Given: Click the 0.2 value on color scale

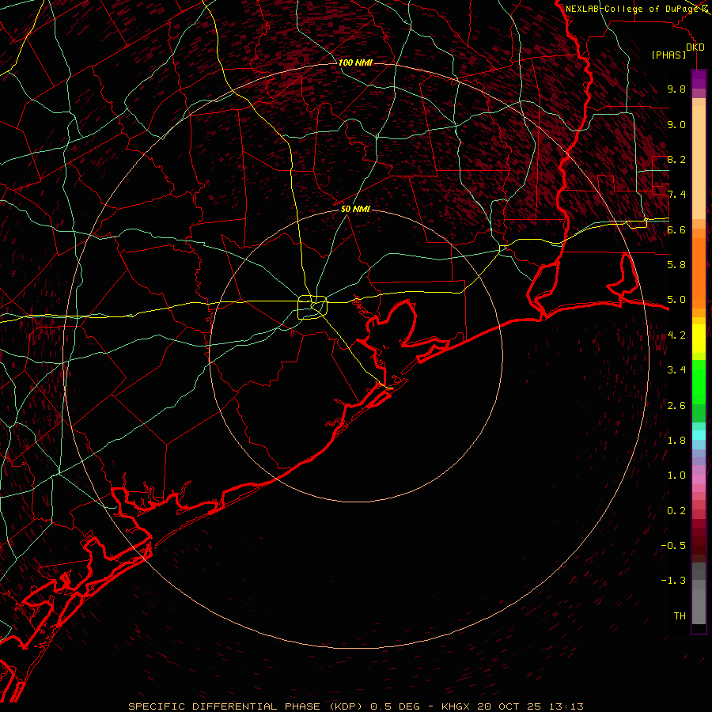Looking at the screenshot, I should (676, 511).
